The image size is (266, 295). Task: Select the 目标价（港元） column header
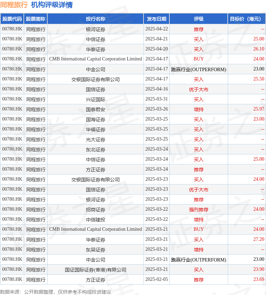click(246, 19)
